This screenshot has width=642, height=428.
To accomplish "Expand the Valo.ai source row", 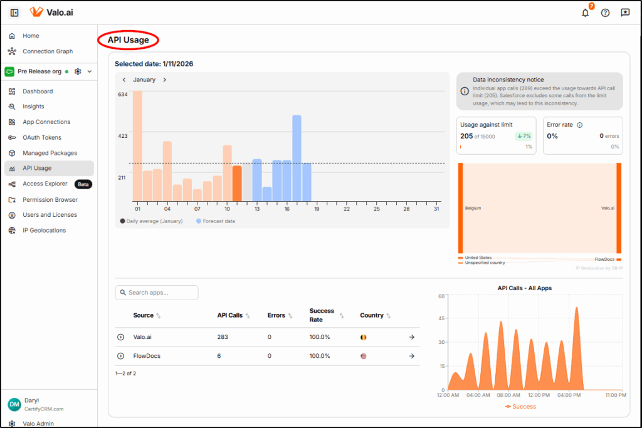I will (x=120, y=337).
